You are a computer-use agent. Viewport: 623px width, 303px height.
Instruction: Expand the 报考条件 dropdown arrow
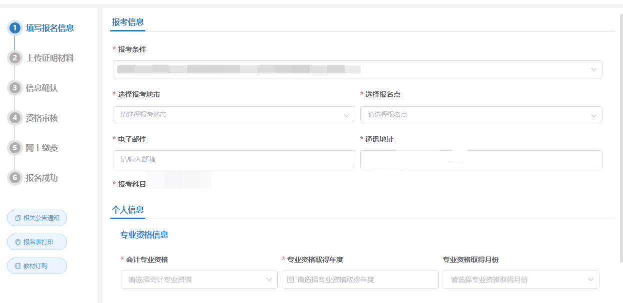[x=594, y=69]
